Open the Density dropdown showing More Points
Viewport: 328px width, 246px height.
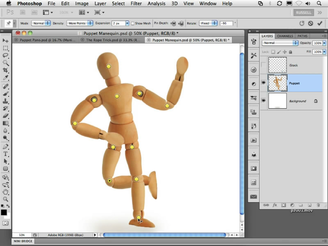(x=80, y=23)
